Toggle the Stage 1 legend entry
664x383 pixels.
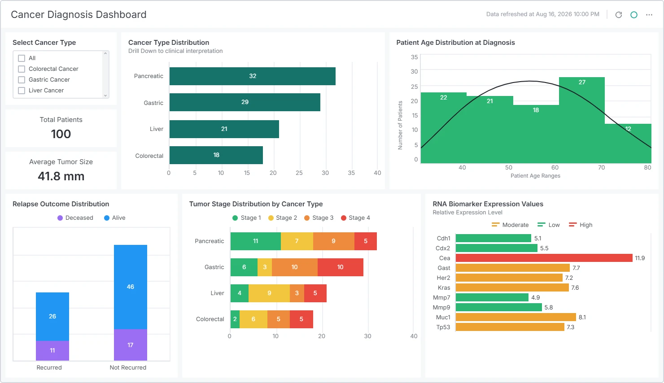pyautogui.click(x=247, y=218)
